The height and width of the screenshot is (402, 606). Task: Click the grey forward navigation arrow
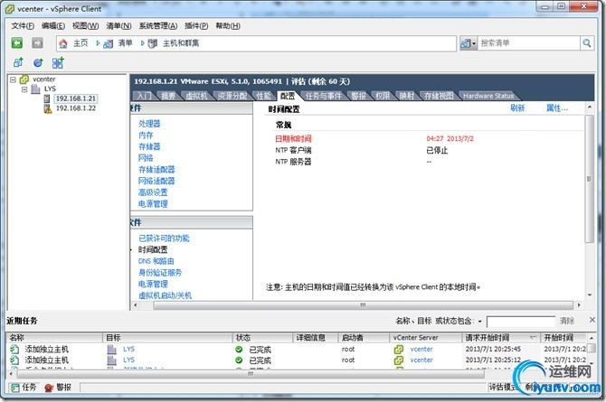coord(37,42)
